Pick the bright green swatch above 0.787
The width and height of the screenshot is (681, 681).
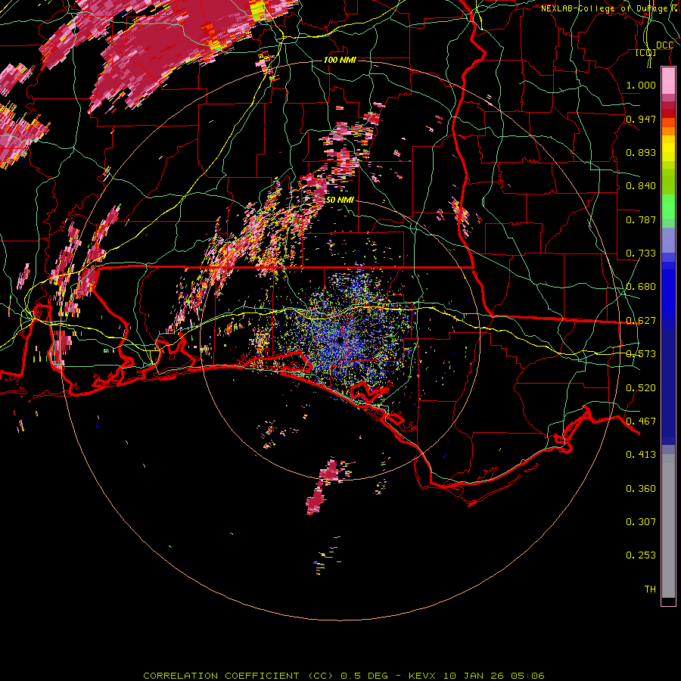pos(668,207)
